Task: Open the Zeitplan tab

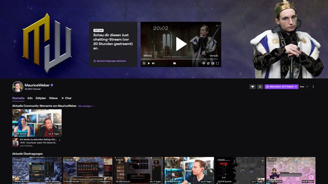Action: 41,98
